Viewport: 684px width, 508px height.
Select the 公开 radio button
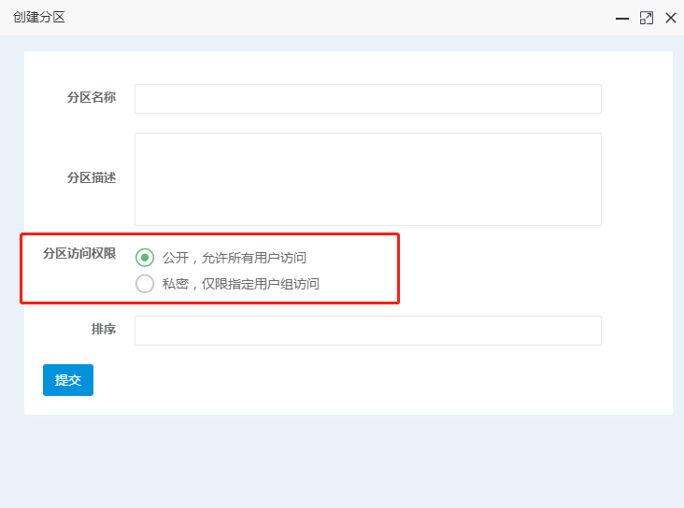coord(145,258)
